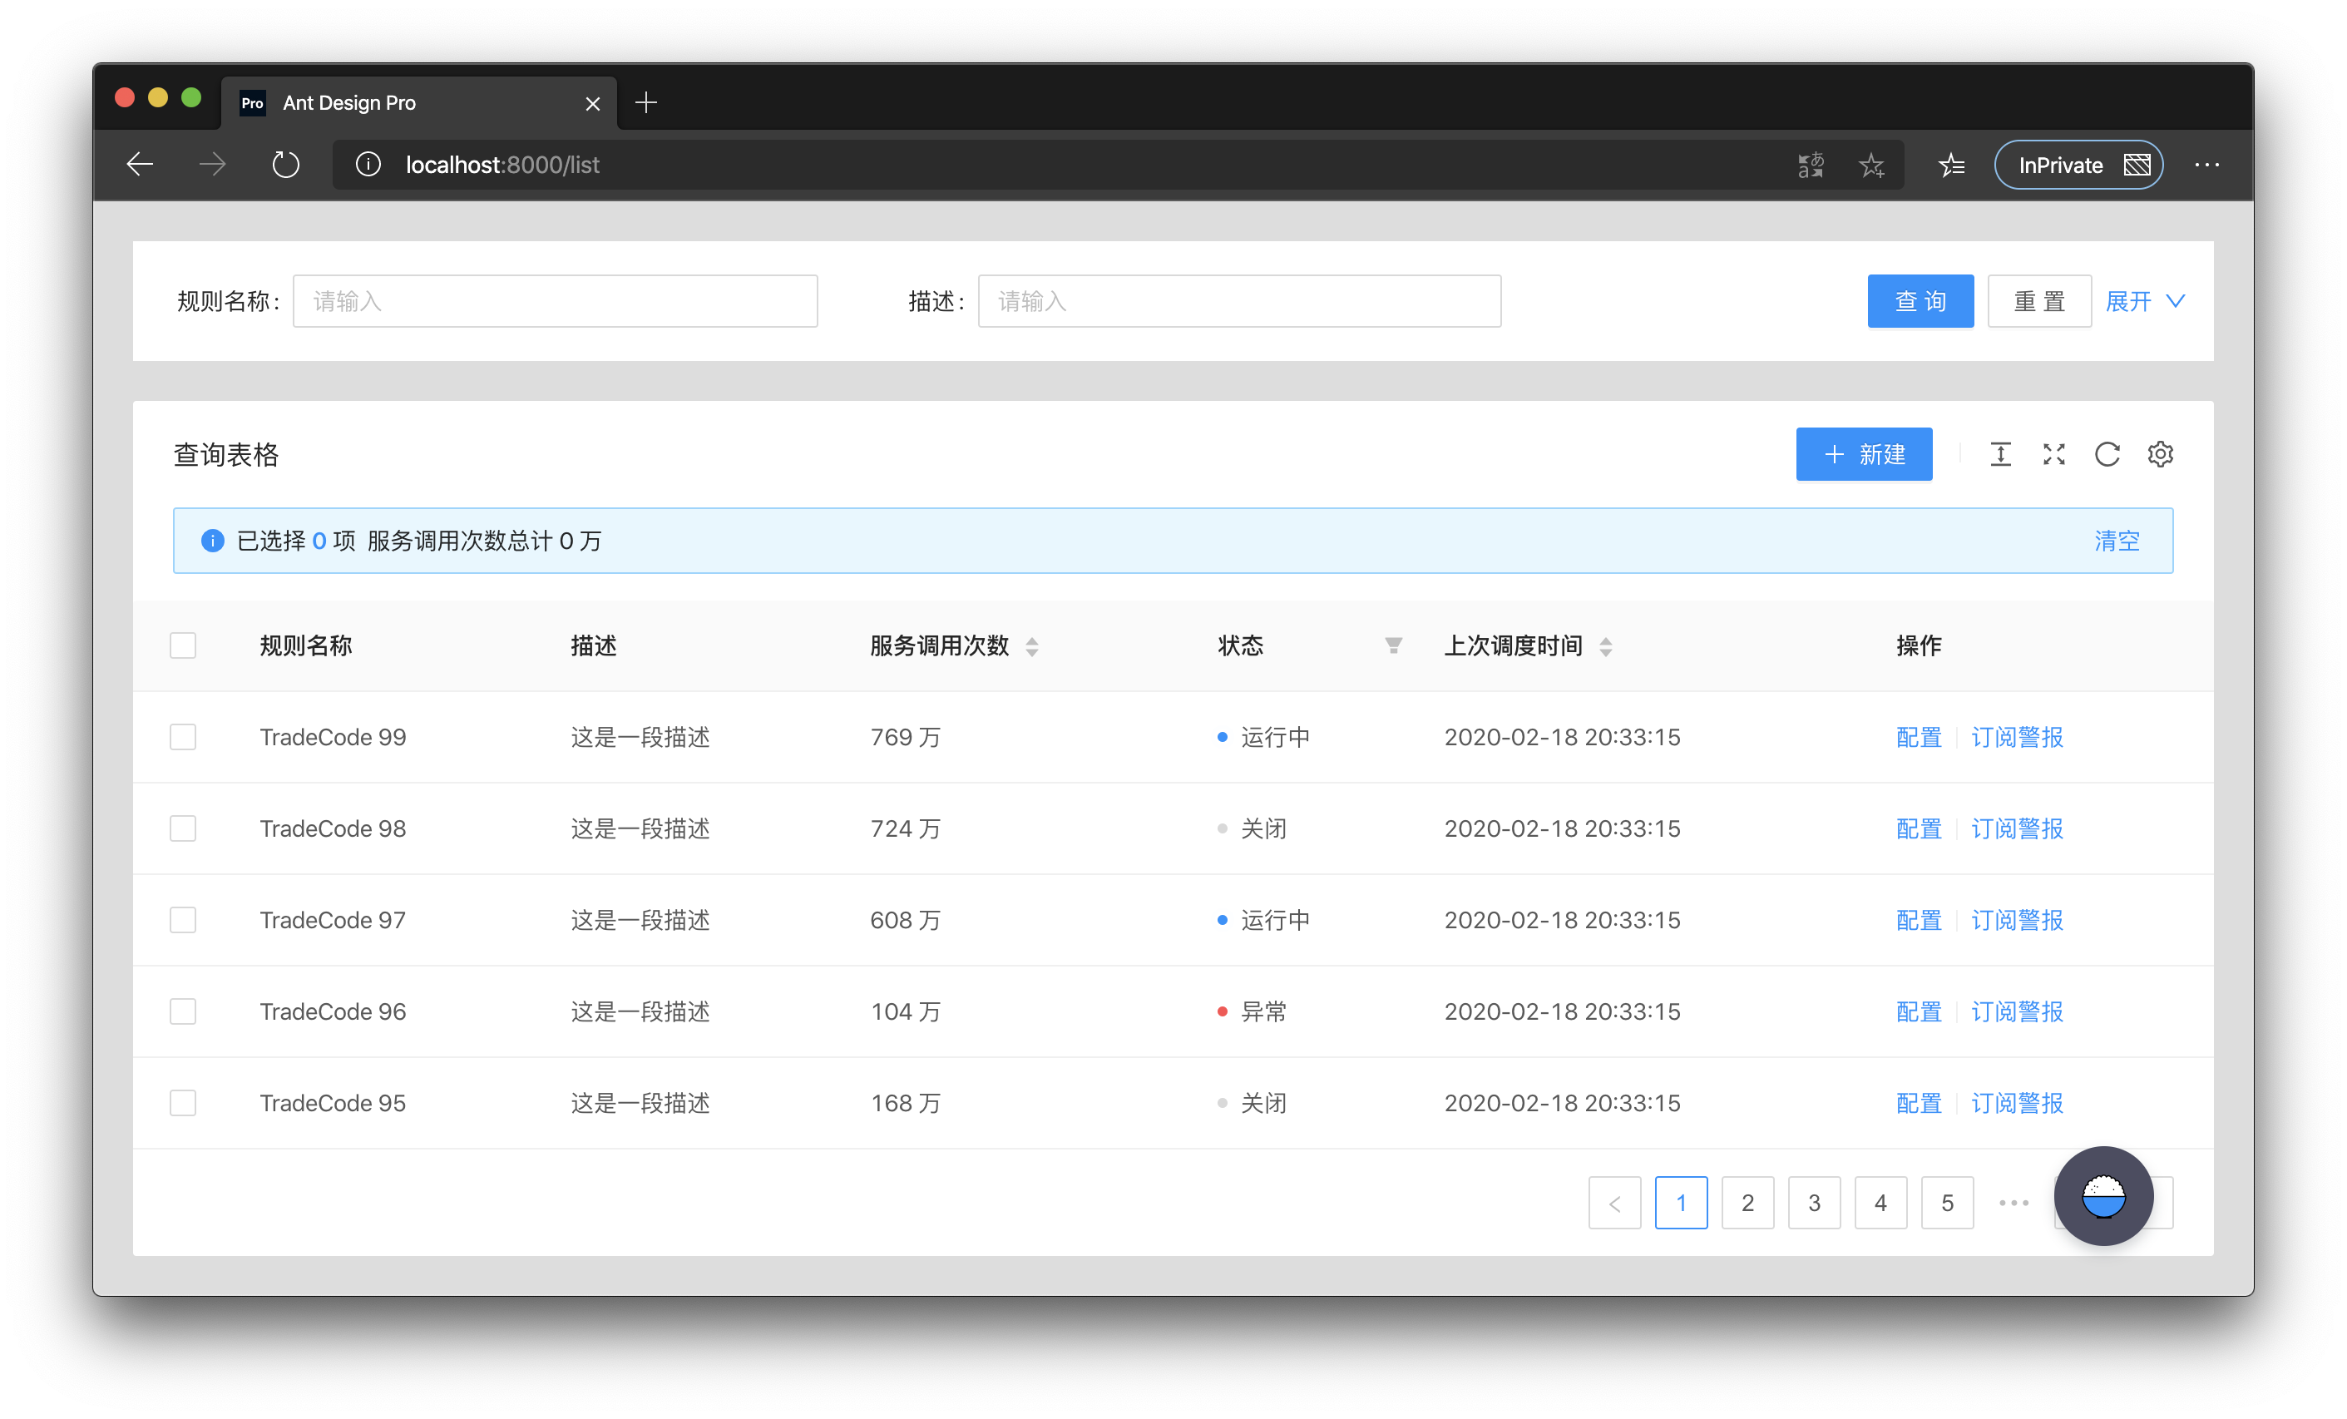Open the pagination ellipsis jump control
The height and width of the screenshot is (1419, 2347).
2013,1203
